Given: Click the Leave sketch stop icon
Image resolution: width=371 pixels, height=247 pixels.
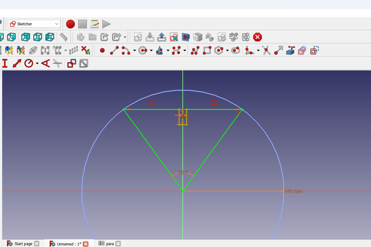Looking at the screenshot, I should 257,37.
